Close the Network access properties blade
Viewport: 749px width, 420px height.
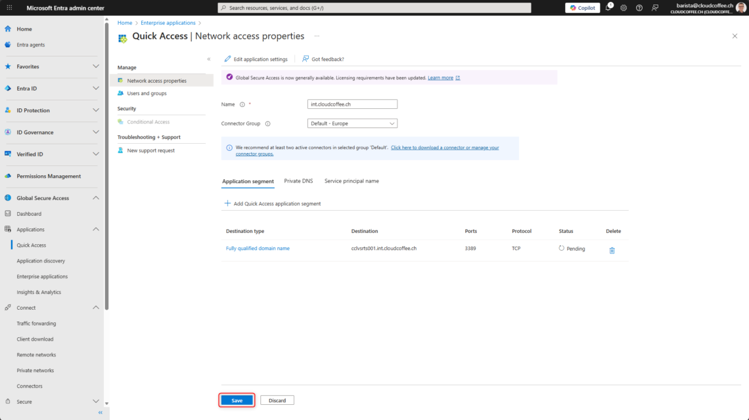[x=735, y=36]
